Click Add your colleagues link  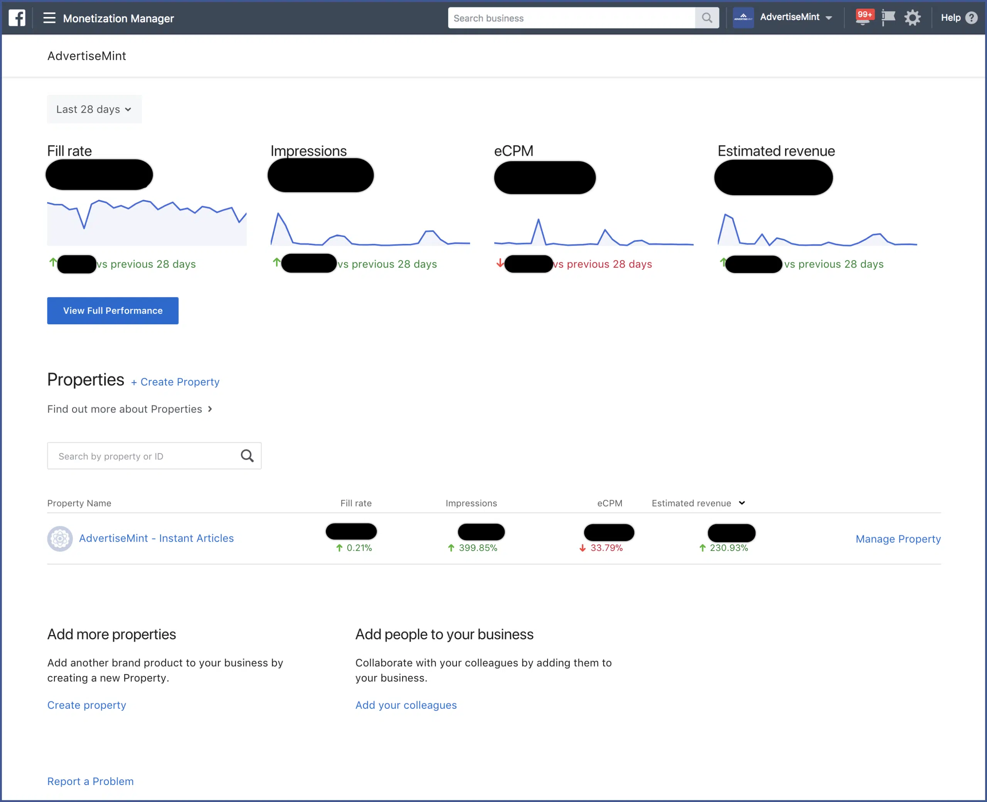(406, 705)
